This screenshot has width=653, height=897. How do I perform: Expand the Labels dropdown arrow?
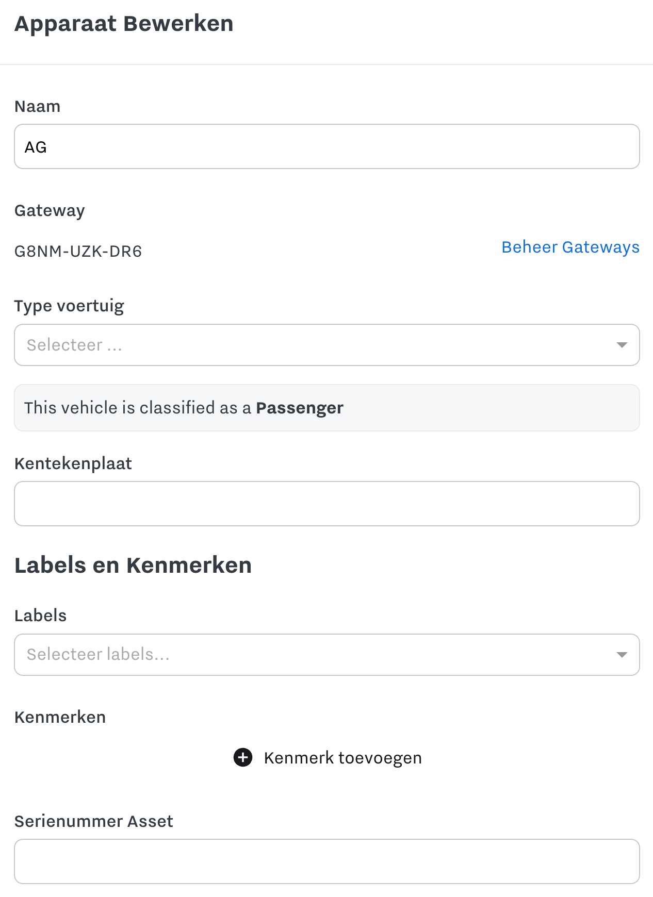click(x=622, y=655)
